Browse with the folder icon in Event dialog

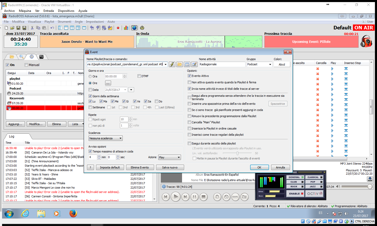tap(179, 64)
